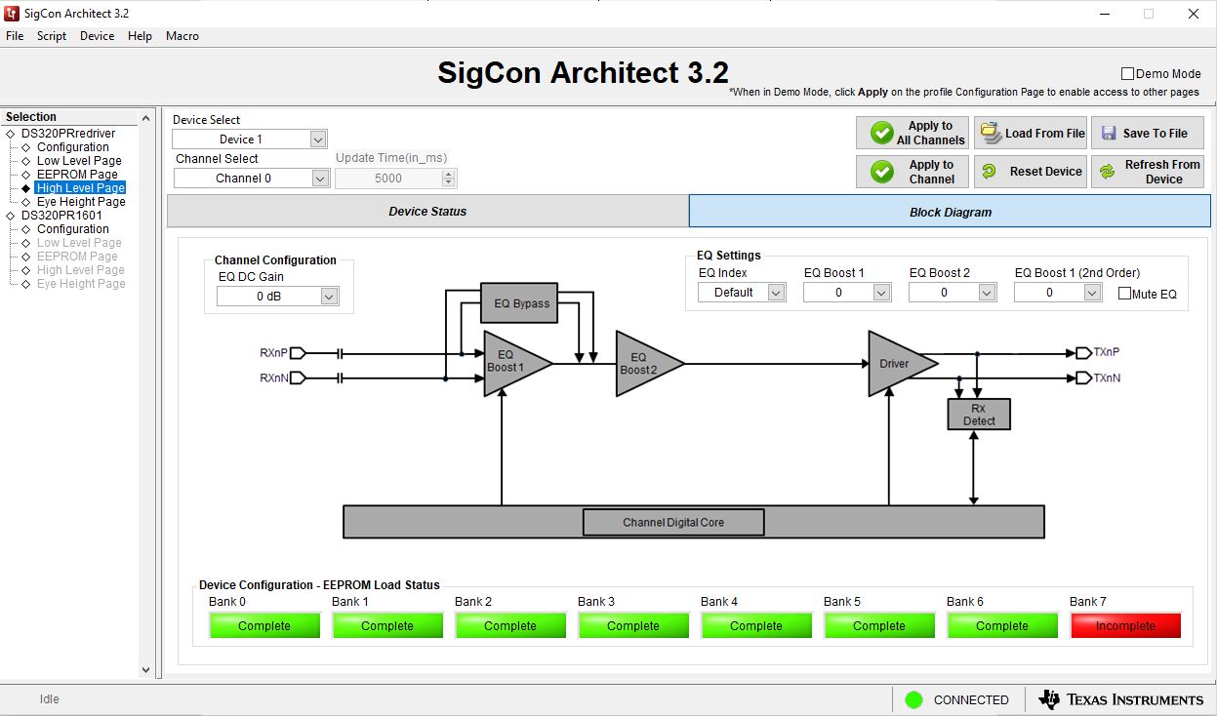Open the Device menu
Image resolution: width=1217 pixels, height=716 pixels.
(97, 36)
